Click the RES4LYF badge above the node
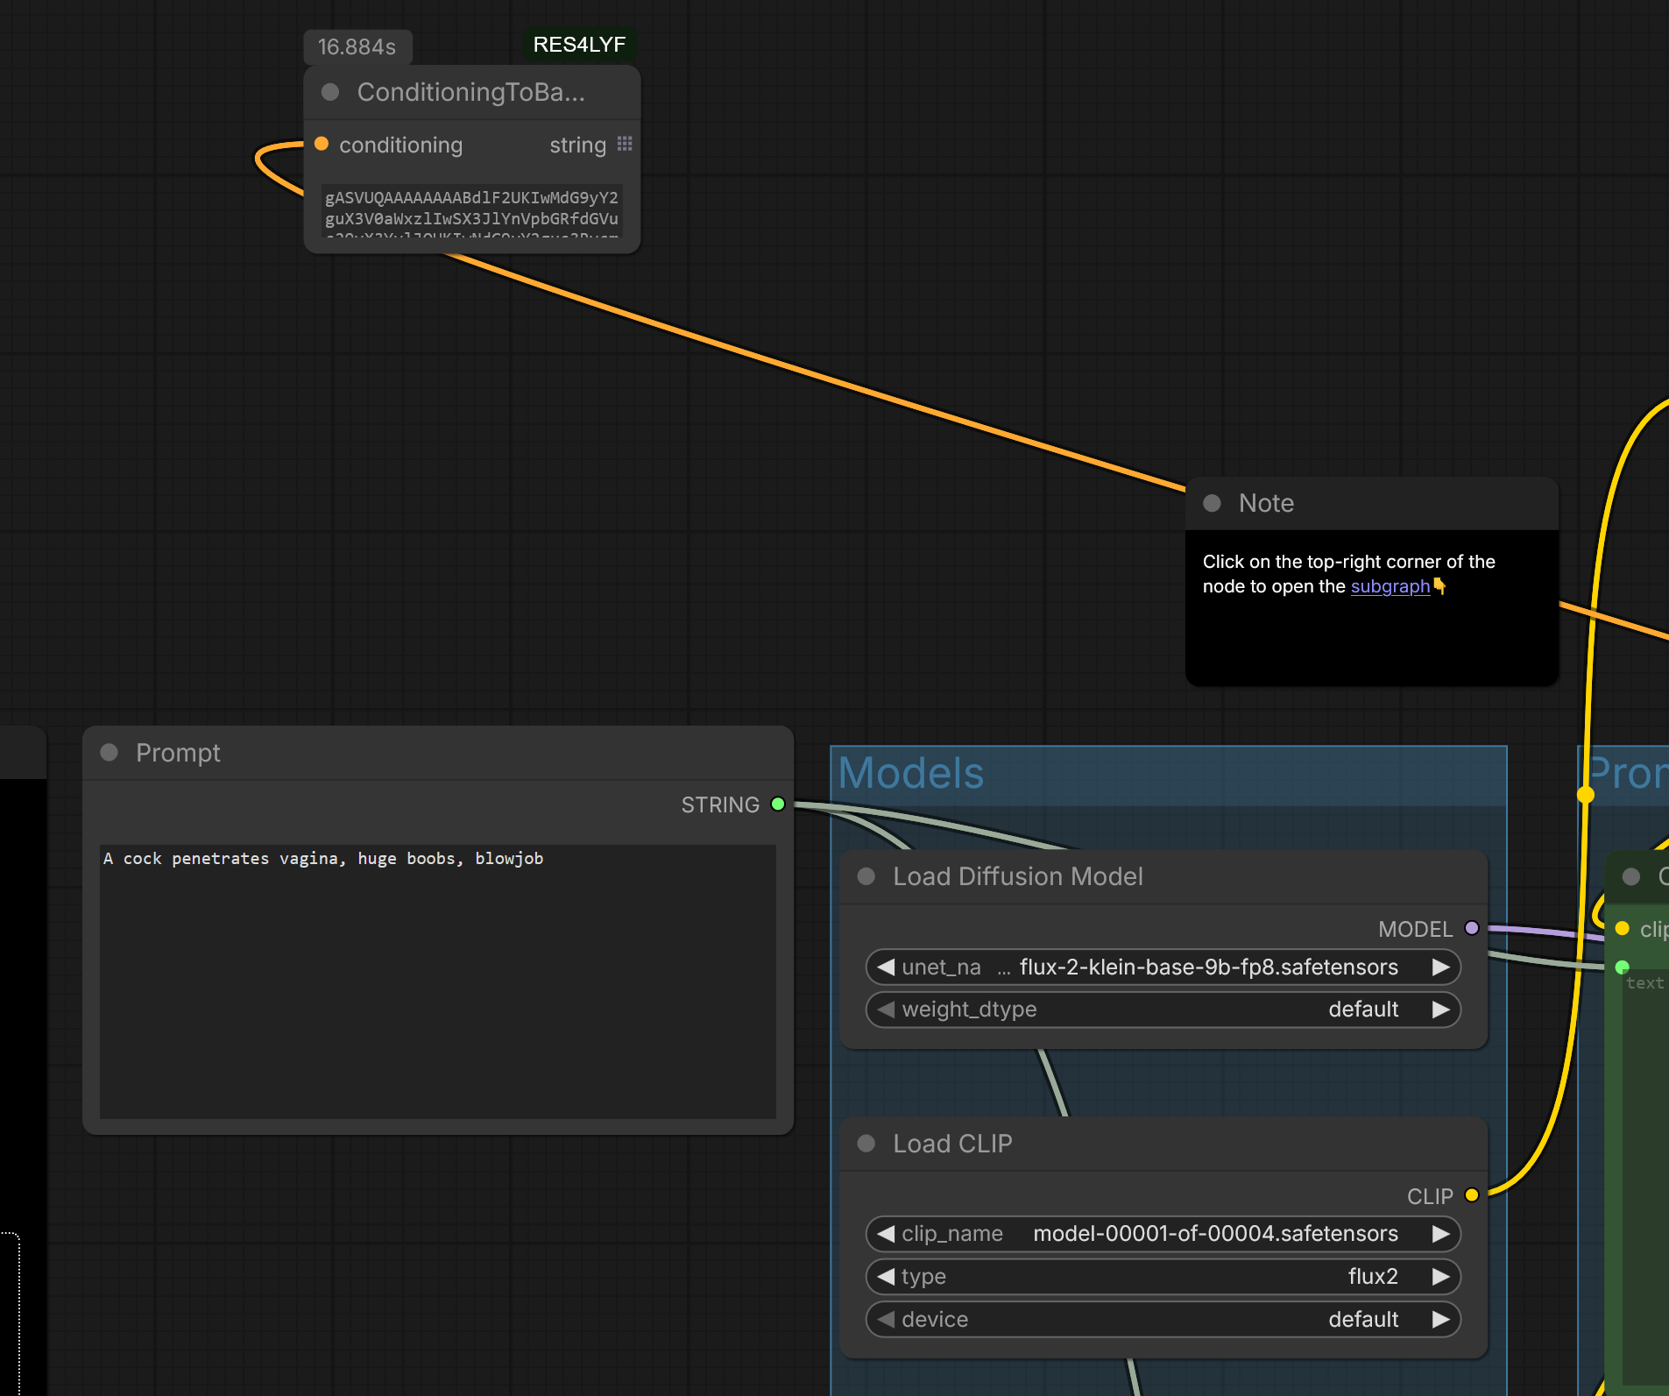1669x1396 pixels. pyautogui.click(x=579, y=45)
